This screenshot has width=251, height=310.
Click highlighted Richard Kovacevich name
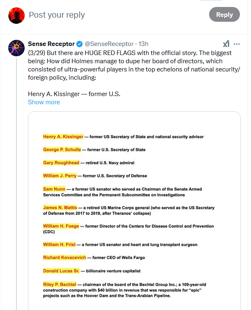[64, 257]
